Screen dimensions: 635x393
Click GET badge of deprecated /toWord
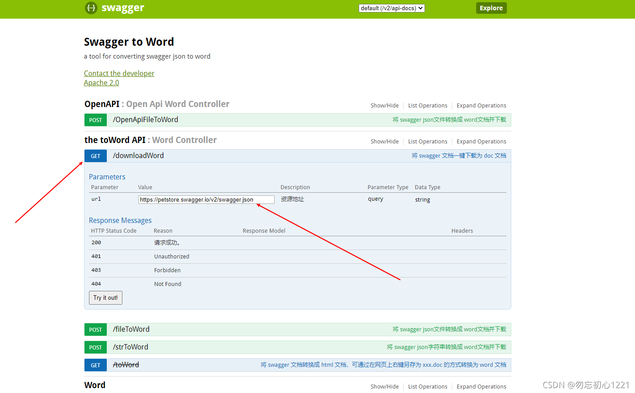[96, 365]
